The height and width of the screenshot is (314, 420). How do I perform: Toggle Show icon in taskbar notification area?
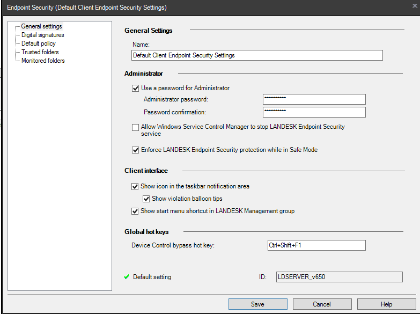click(x=135, y=186)
